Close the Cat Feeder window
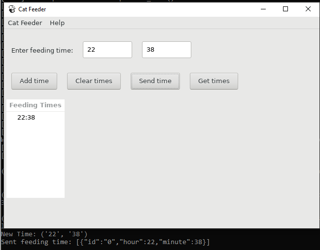Image resolution: width=320 pixels, height=250 pixels. (308, 9)
